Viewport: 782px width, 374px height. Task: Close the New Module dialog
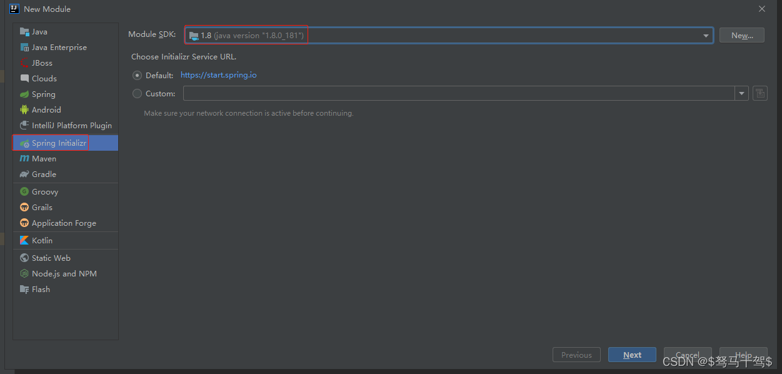(x=761, y=9)
